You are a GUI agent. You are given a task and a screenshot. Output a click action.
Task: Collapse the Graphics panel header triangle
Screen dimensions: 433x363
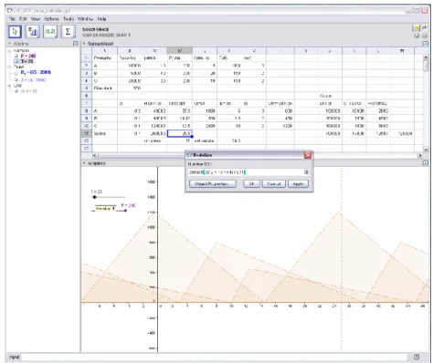tap(84, 163)
